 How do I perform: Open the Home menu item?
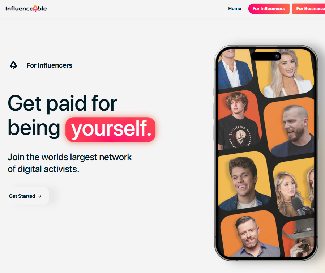click(235, 9)
